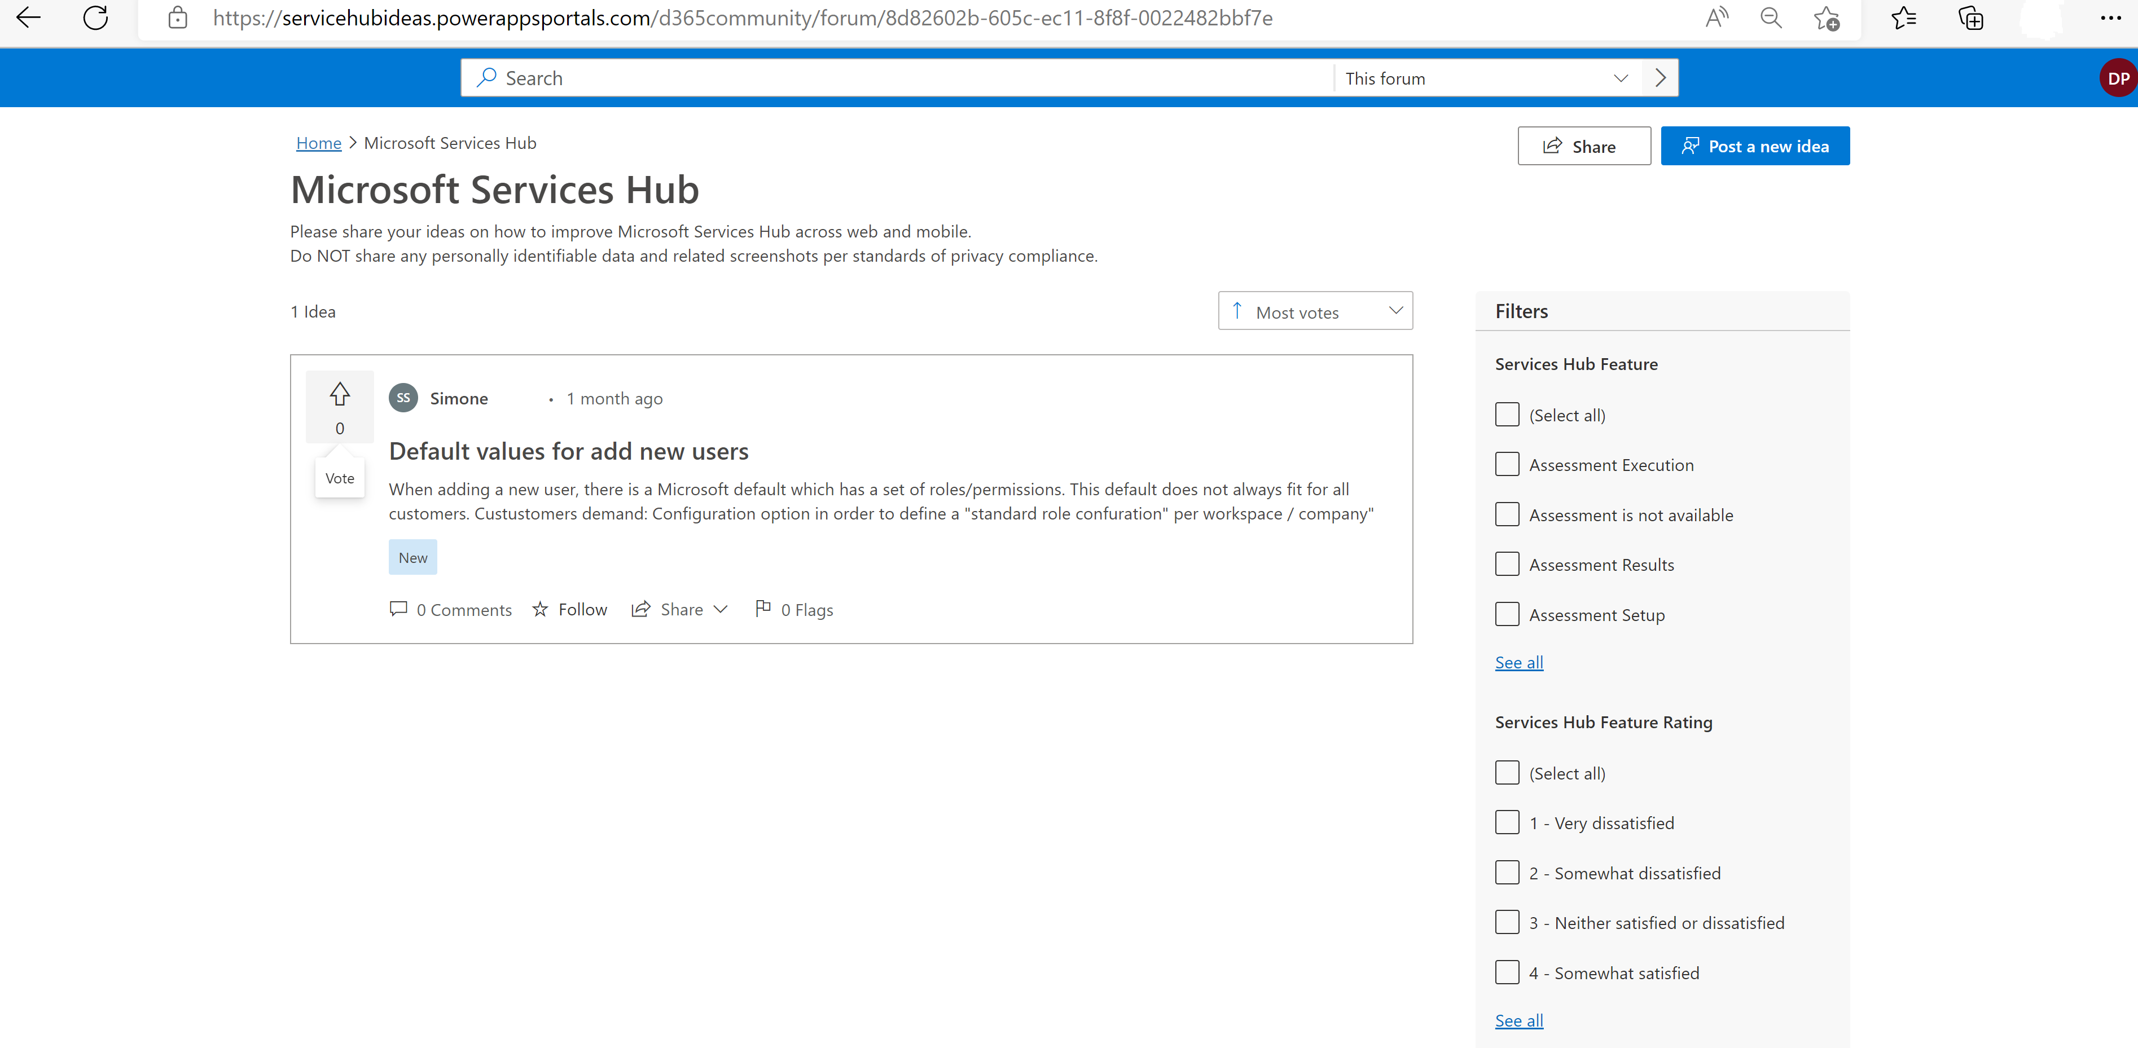The image size is (2138, 1048).
Task: Open the Favorites list icon
Action: click(x=1903, y=17)
